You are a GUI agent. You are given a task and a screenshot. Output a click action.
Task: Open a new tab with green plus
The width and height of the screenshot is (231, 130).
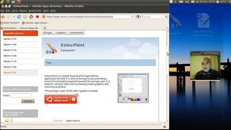coord(45,28)
